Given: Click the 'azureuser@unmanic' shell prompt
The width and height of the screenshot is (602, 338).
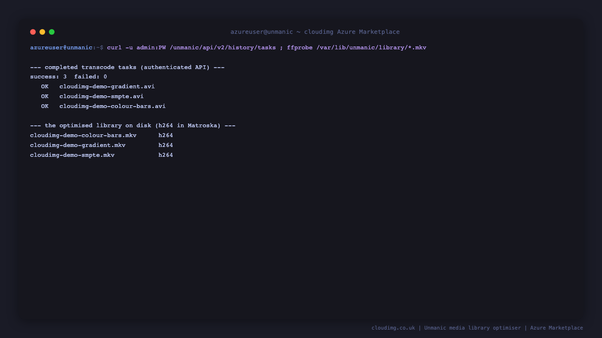Looking at the screenshot, I should [61, 47].
